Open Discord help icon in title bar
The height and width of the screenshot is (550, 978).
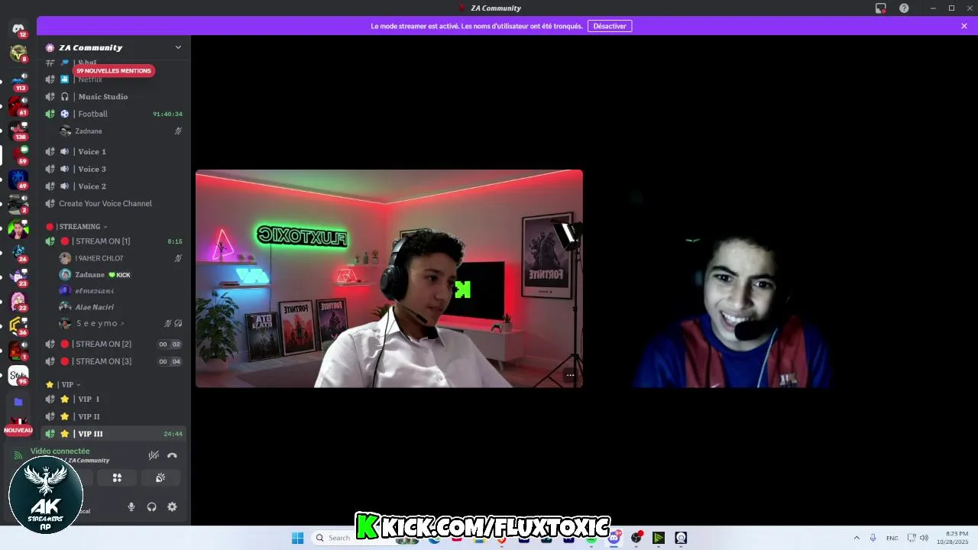(x=904, y=8)
